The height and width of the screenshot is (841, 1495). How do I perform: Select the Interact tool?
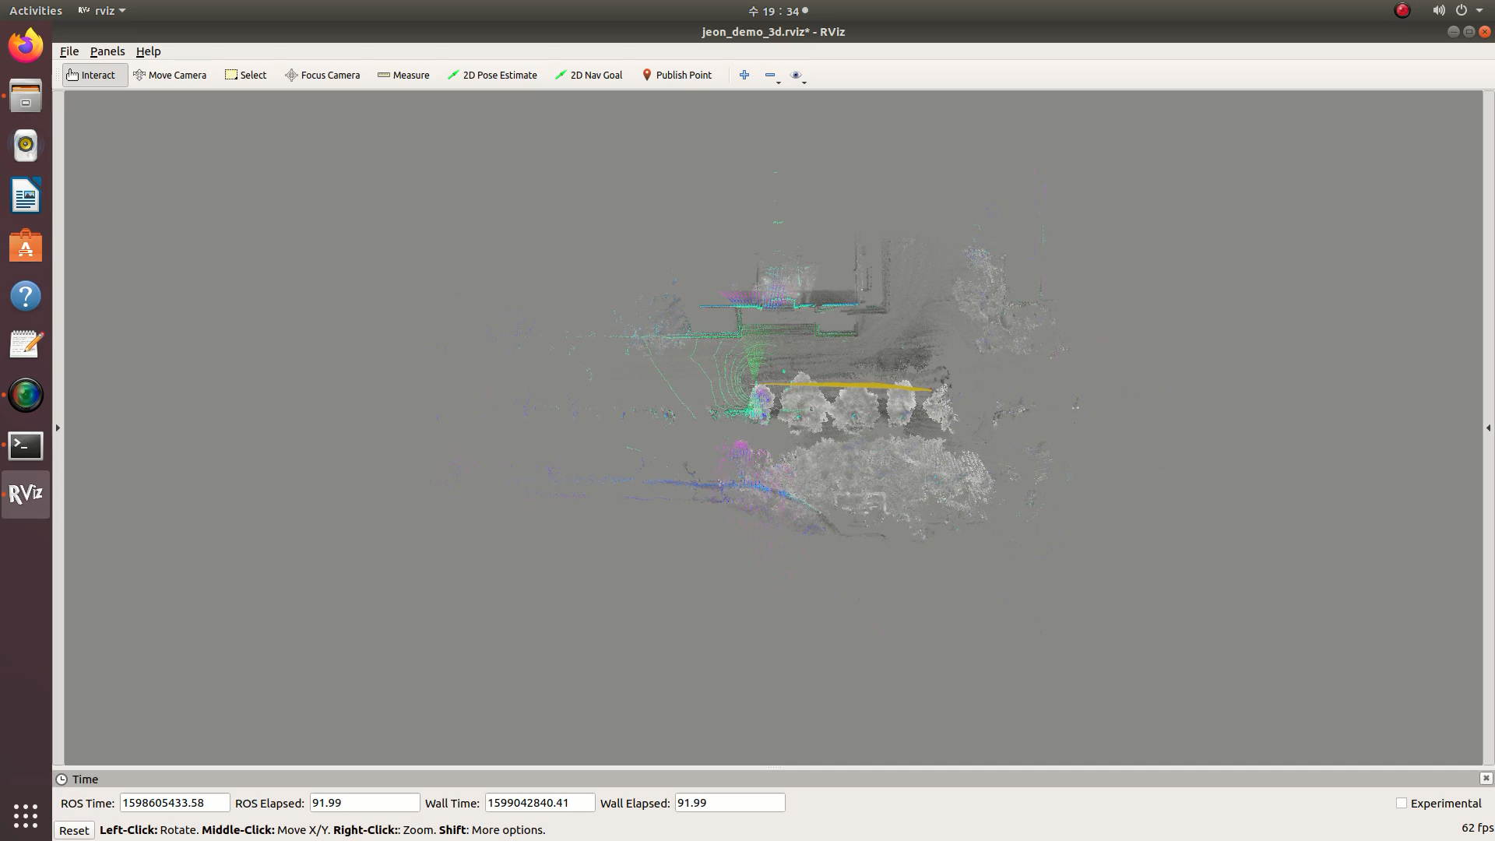tap(94, 75)
